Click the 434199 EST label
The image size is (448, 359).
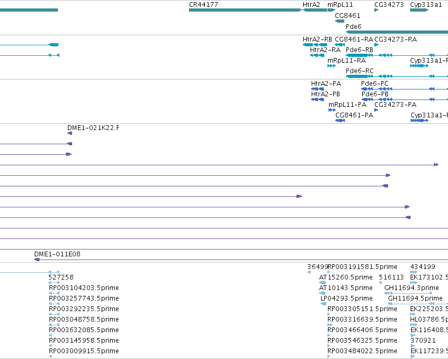click(x=423, y=267)
